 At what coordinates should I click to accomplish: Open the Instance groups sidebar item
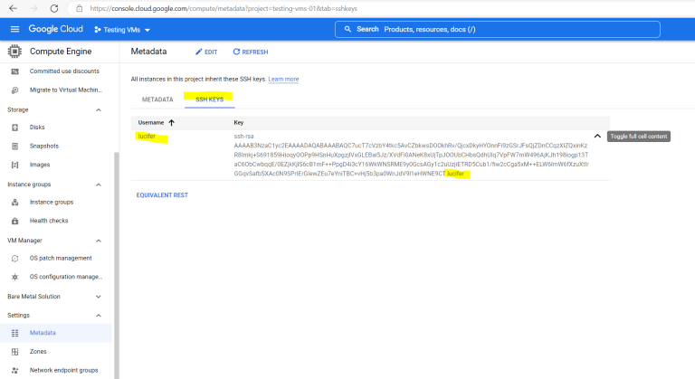(52, 202)
